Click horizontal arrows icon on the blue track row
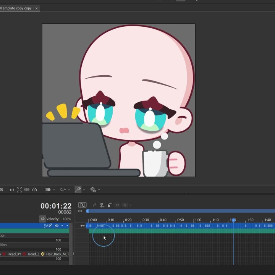The height and width of the screenshot is (275, 275). 82,226
